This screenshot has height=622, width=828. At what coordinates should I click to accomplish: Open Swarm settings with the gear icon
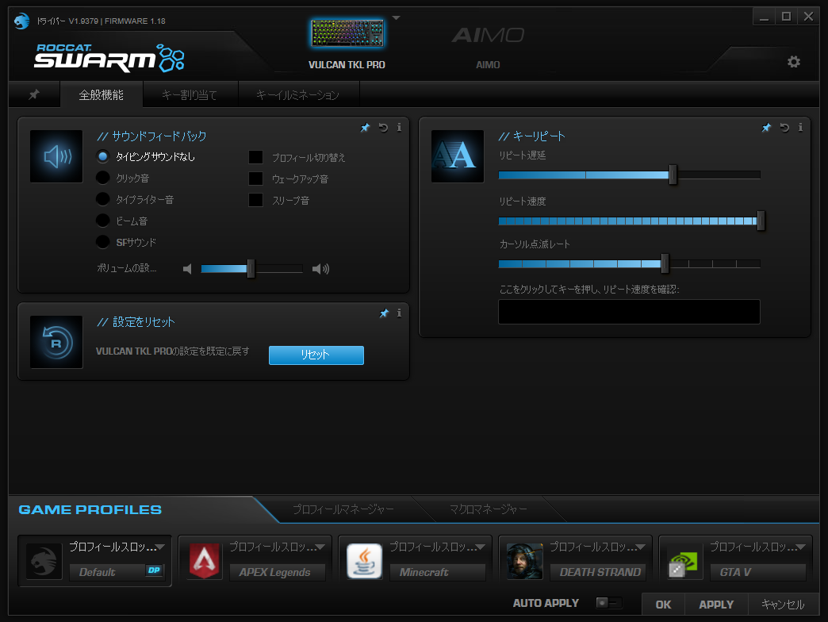coord(794,62)
